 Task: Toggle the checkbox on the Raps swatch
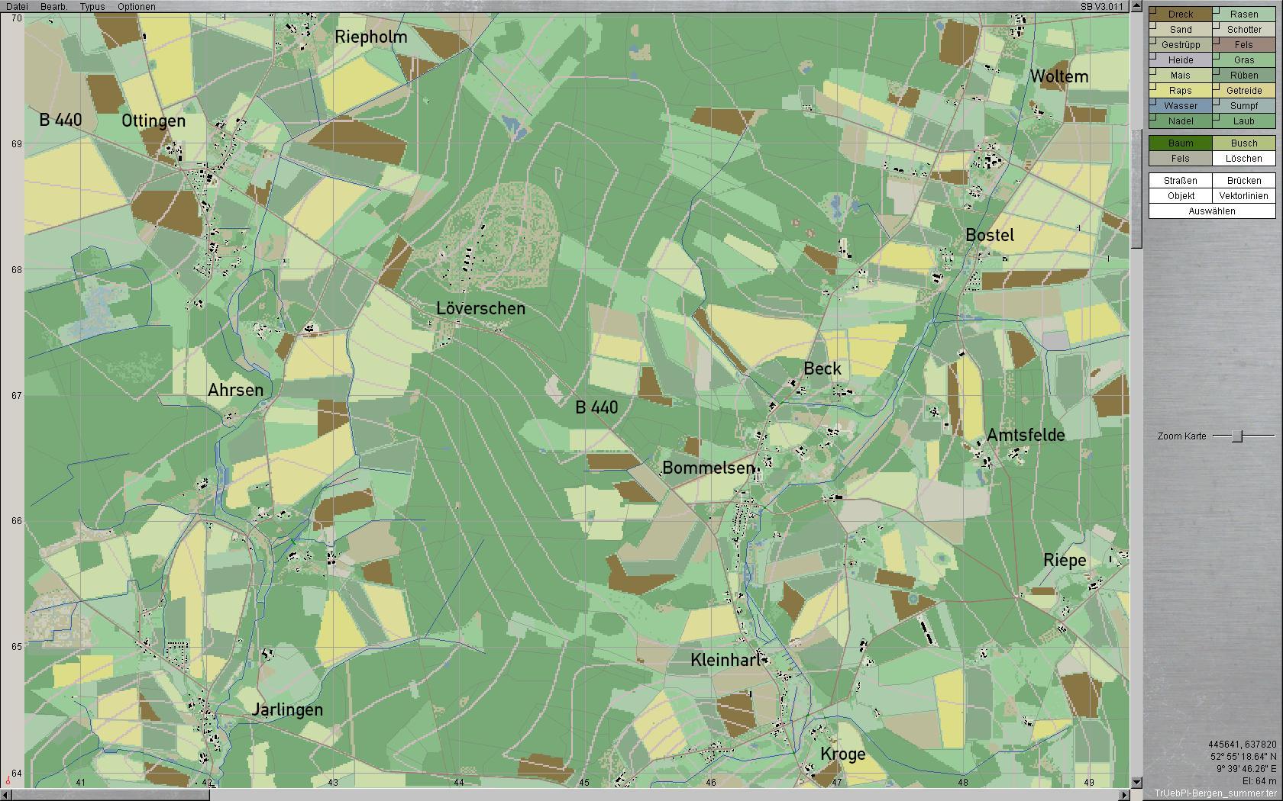coord(1153,85)
